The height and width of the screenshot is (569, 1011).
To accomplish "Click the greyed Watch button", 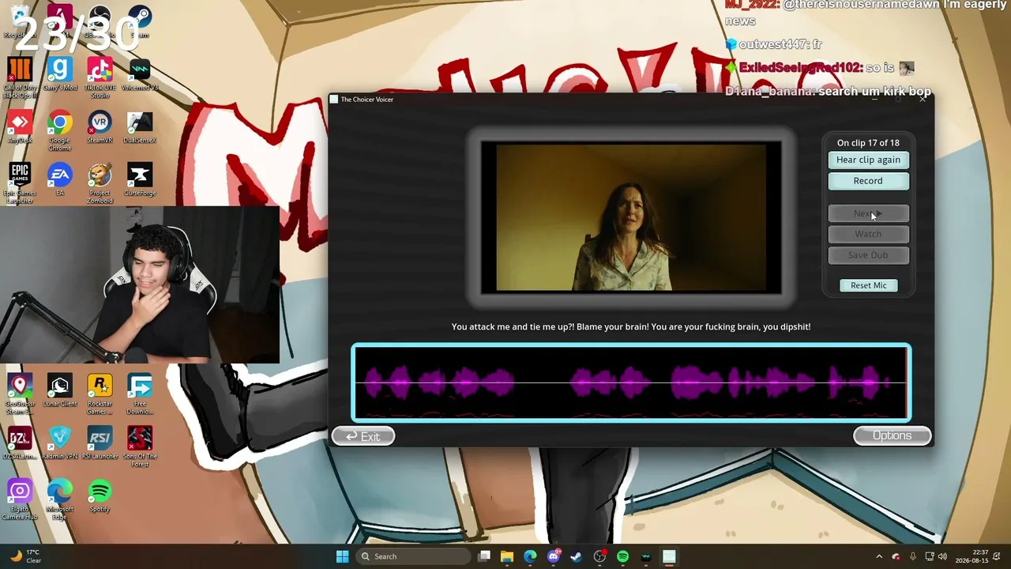I will tap(868, 234).
